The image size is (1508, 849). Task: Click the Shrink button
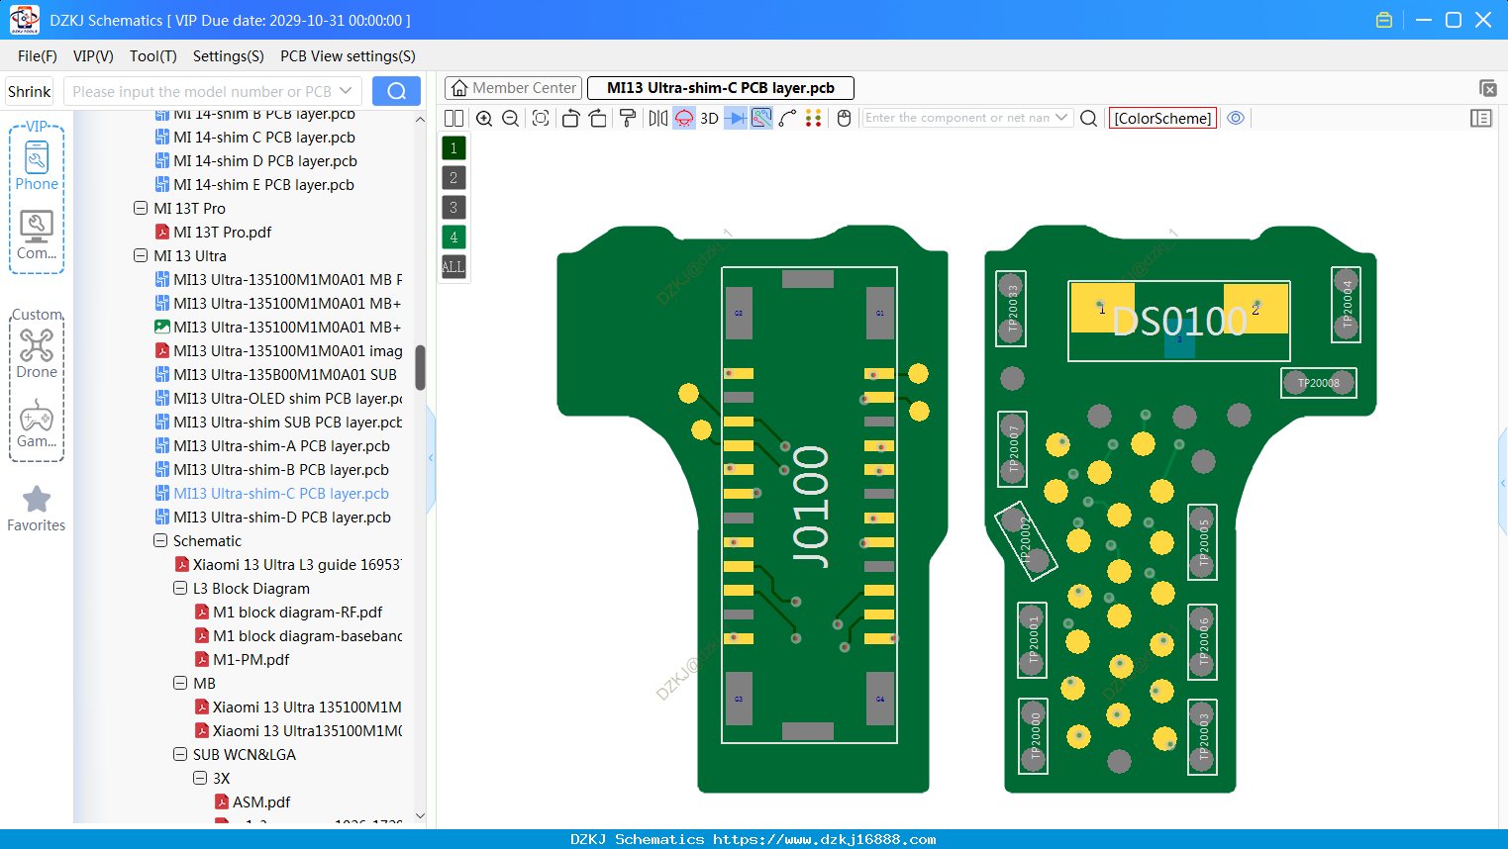30,92
